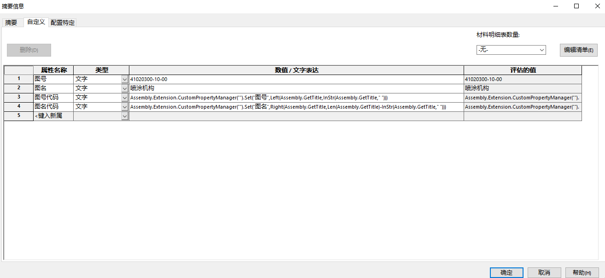Confirm with the 确定 button
Screen dimensions: 605x278
coord(506,272)
